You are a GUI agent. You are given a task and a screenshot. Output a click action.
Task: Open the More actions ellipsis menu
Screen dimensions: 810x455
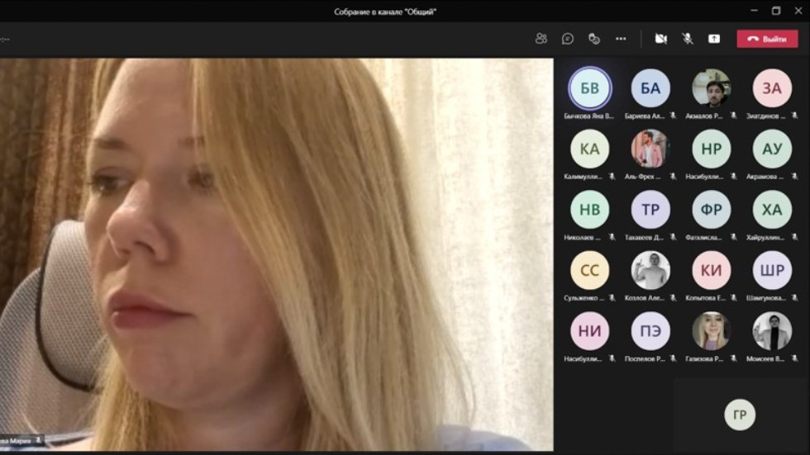[621, 39]
